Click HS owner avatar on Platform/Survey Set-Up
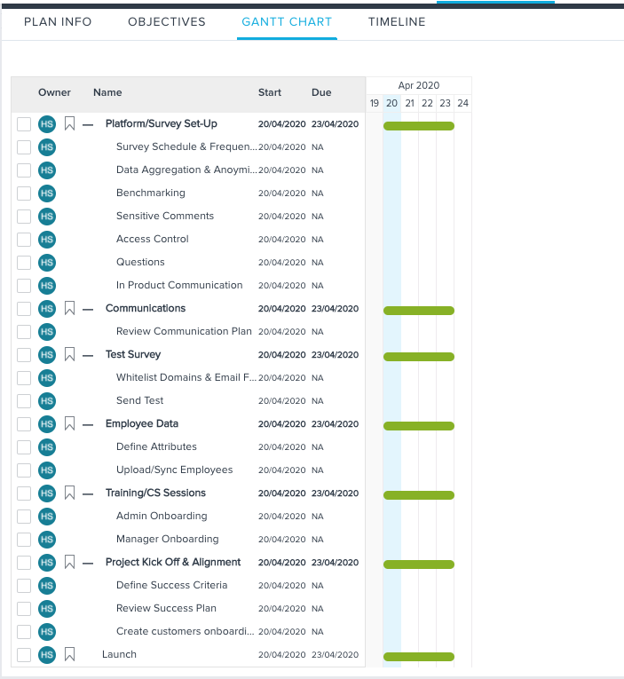Screen dimensions: 624x679 (47, 124)
